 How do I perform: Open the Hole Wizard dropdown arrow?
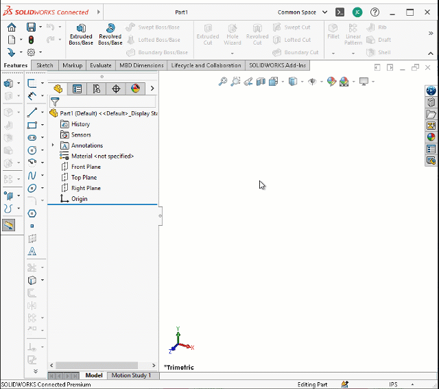pyautogui.click(x=233, y=54)
